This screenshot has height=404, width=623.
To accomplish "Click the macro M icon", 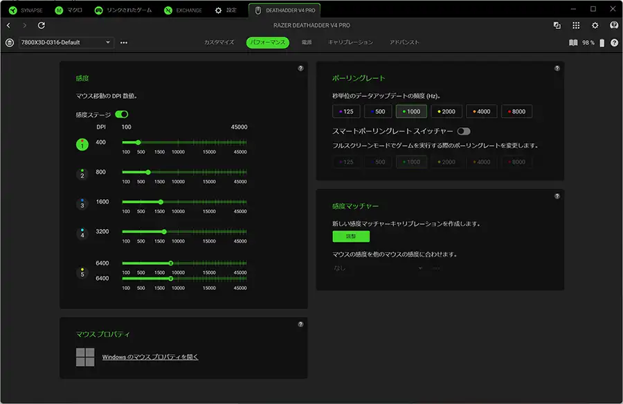I will (x=59, y=10).
